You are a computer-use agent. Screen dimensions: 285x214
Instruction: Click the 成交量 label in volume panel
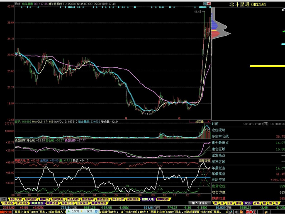[x=200, y=122]
